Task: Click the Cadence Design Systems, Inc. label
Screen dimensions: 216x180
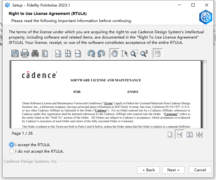Action: [31, 161]
